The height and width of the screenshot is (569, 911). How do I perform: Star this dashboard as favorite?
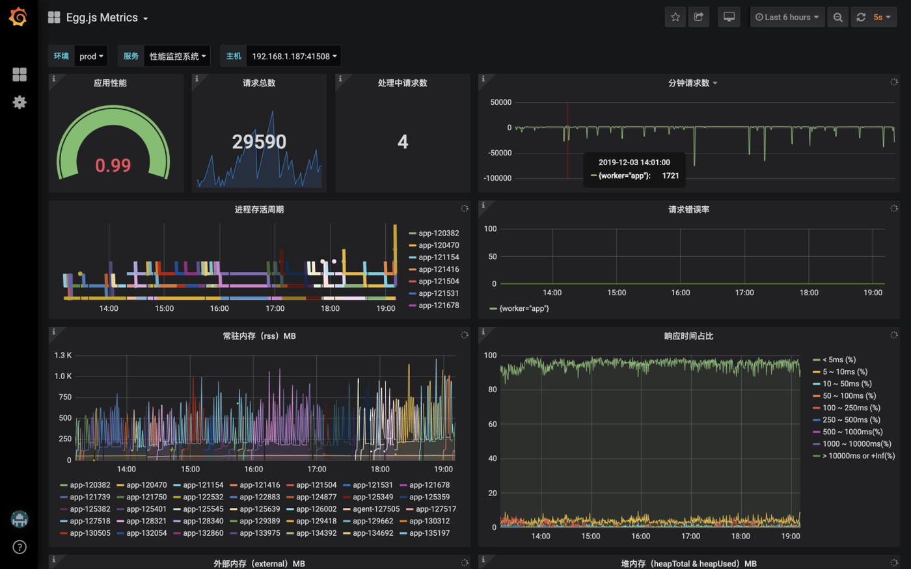pos(675,17)
